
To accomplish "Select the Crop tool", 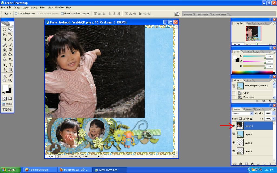I will [5, 39].
